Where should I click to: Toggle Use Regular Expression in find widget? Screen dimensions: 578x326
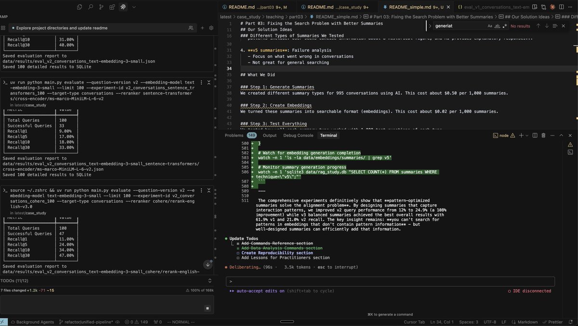[506, 26]
